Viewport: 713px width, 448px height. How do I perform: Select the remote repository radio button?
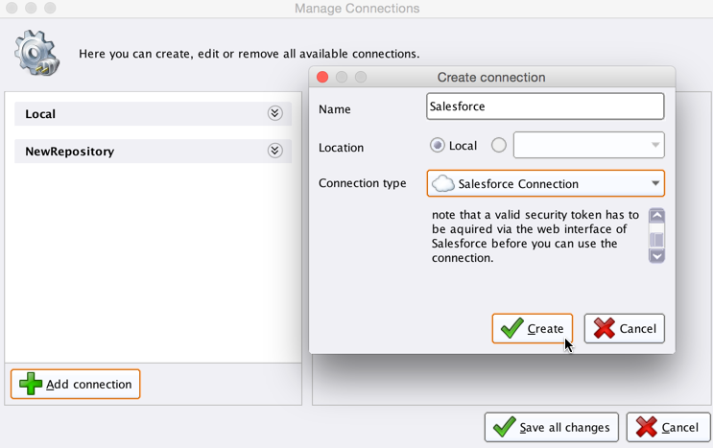[x=498, y=146]
